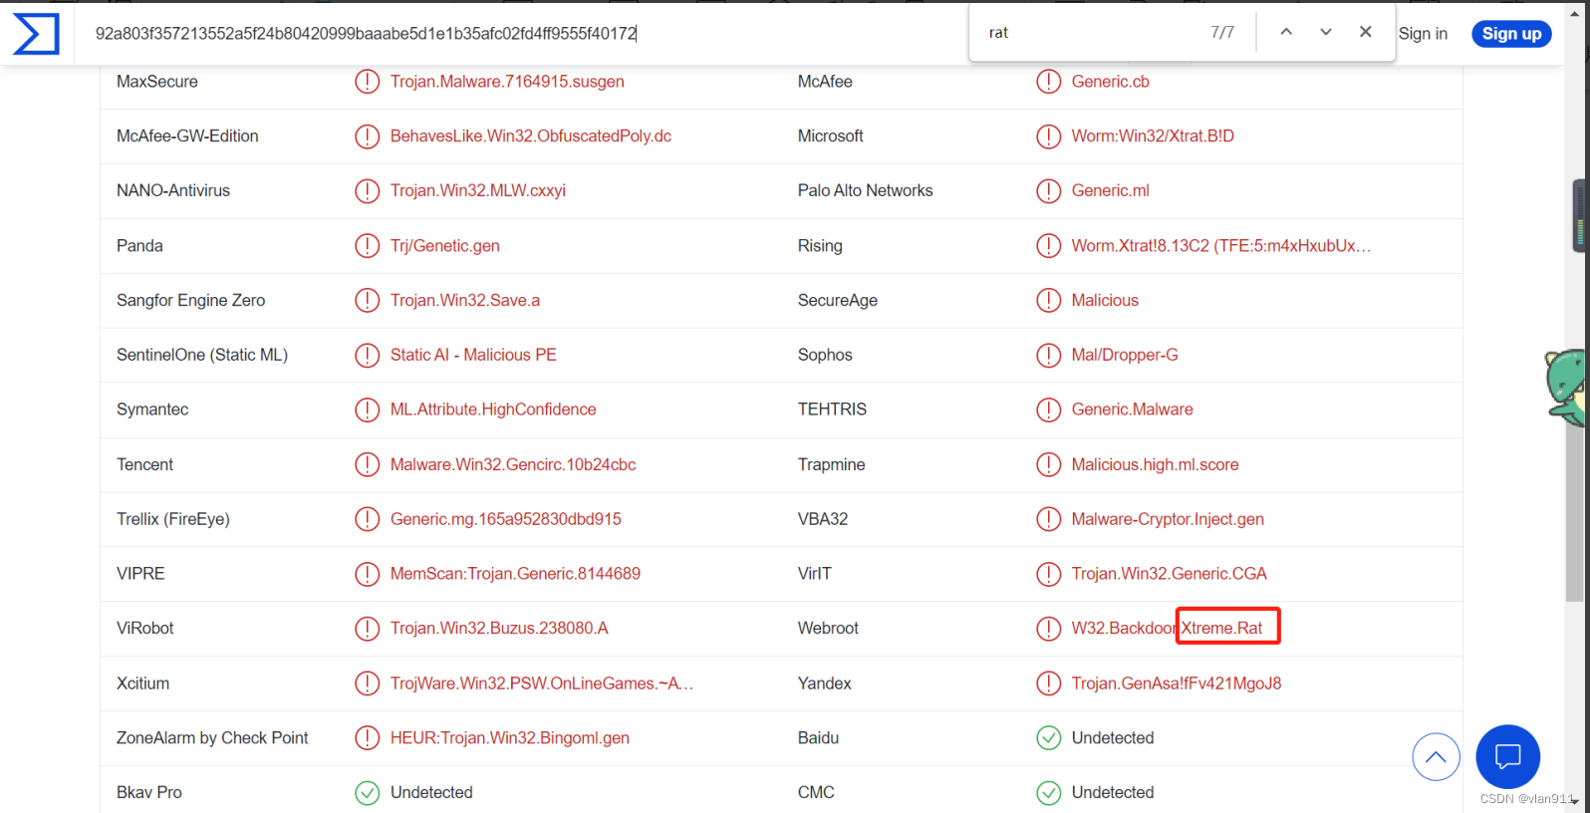Click the alert icon beside Generic.cb
The width and height of the screenshot is (1590, 813).
[1049, 82]
